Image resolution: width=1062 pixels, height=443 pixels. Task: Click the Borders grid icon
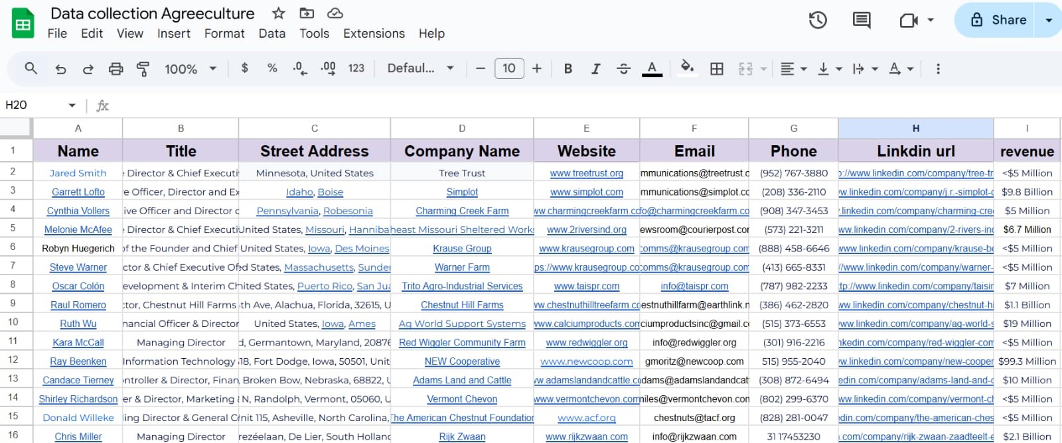(717, 68)
